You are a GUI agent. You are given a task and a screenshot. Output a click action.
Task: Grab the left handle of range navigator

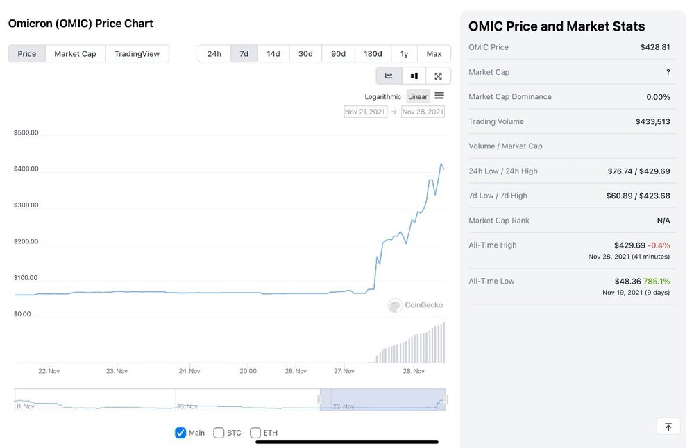[320, 399]
